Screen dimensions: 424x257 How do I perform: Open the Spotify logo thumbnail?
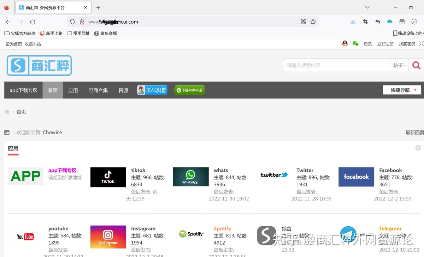[191, 234]
